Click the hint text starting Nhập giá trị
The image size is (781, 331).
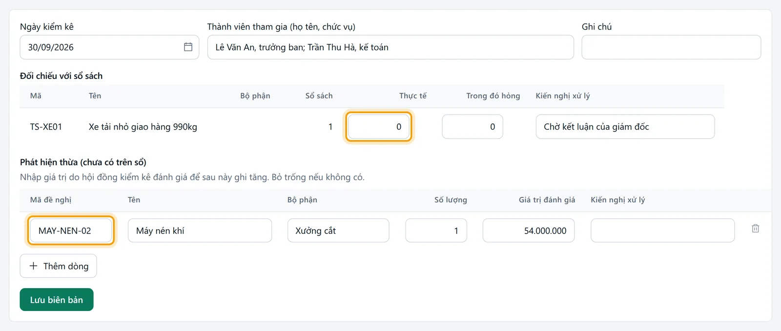(x=192, y=177)
